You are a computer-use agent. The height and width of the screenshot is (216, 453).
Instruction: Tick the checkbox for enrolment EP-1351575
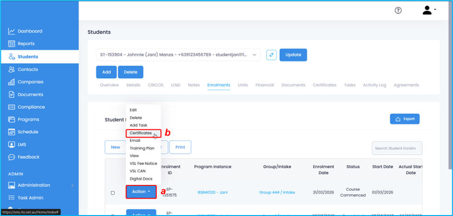pyautogui.click(x=113, y=193)
